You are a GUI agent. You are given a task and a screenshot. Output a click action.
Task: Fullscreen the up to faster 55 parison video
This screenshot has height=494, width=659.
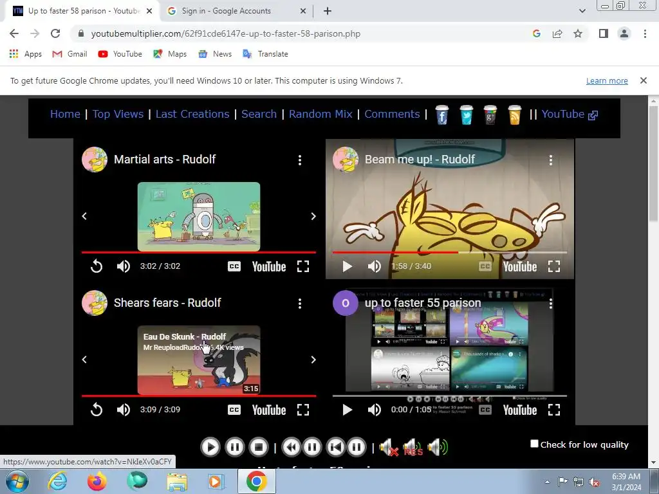click(554, 410)
